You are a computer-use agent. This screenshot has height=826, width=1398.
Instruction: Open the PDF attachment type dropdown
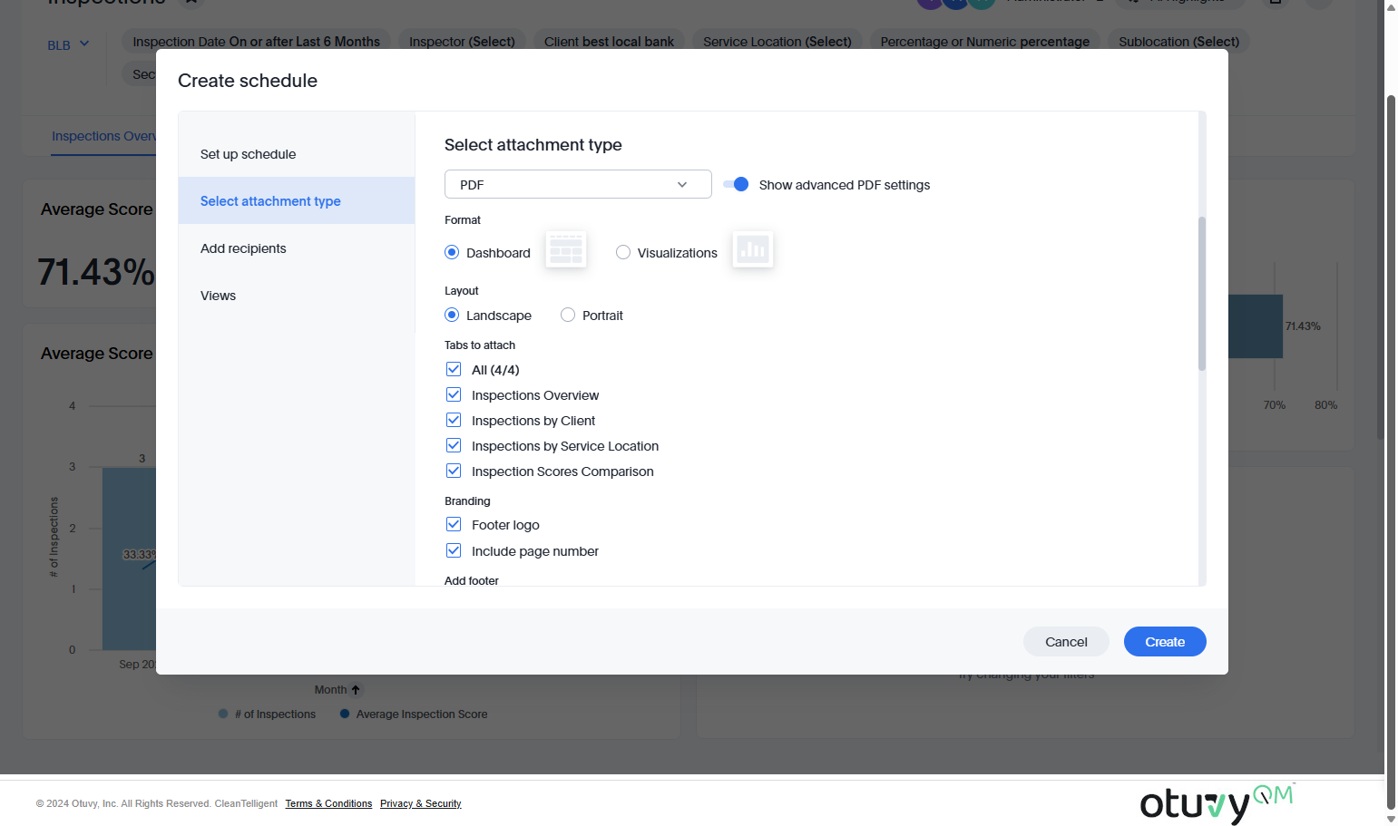578,184
